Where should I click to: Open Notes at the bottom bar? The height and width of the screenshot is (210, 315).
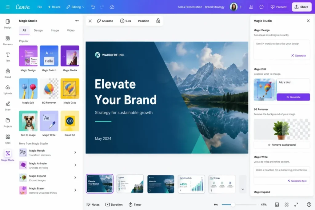click(x=93, y=204)
